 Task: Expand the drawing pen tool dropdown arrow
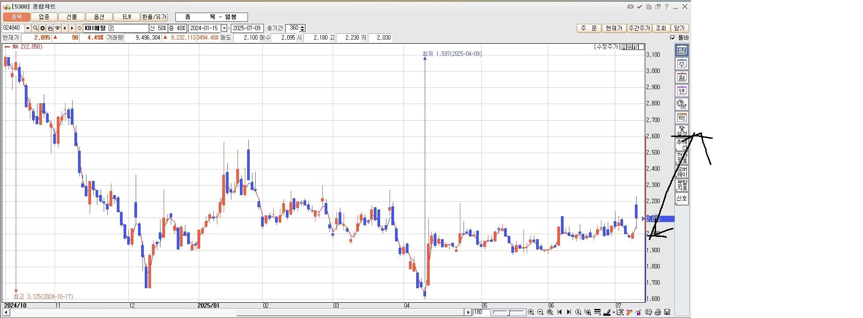614,313
